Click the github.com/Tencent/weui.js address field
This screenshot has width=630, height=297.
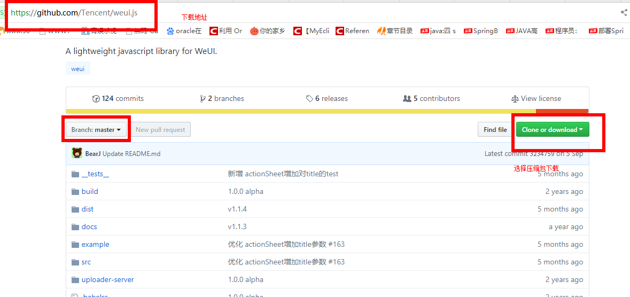(x=75, y=13)
